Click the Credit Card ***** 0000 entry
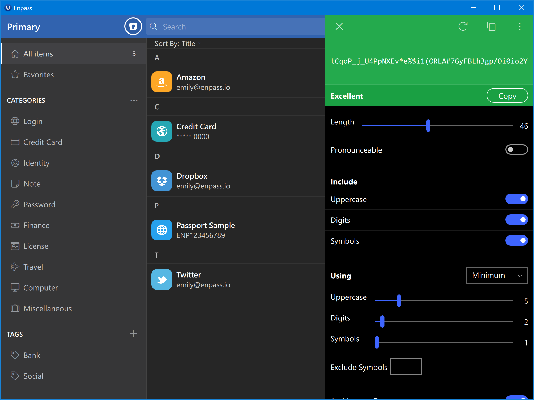The image size is (534, 400). pos(236,131)
